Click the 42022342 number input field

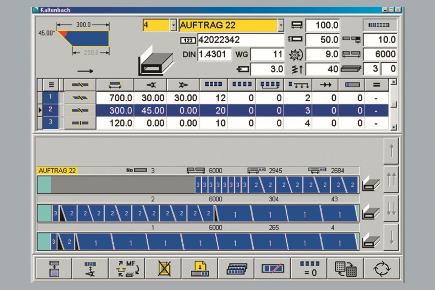(241, 40)
